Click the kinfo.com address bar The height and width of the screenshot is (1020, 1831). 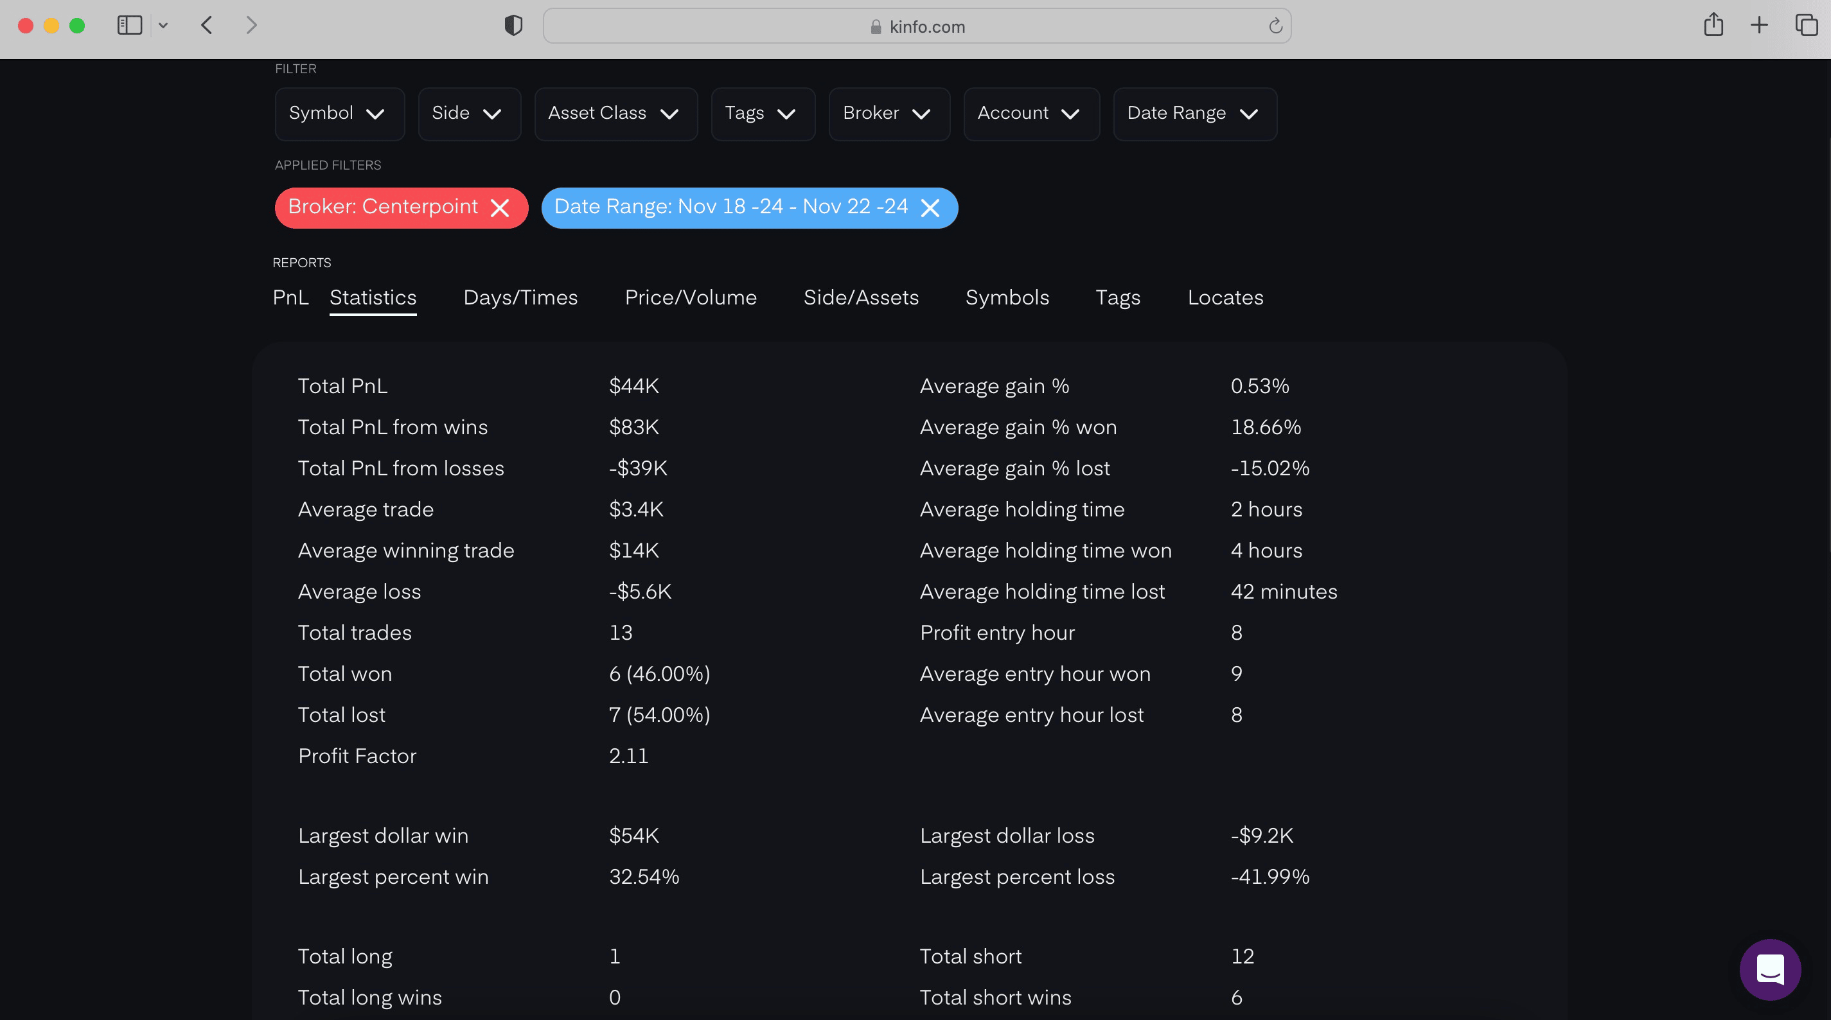coord(917,26)
